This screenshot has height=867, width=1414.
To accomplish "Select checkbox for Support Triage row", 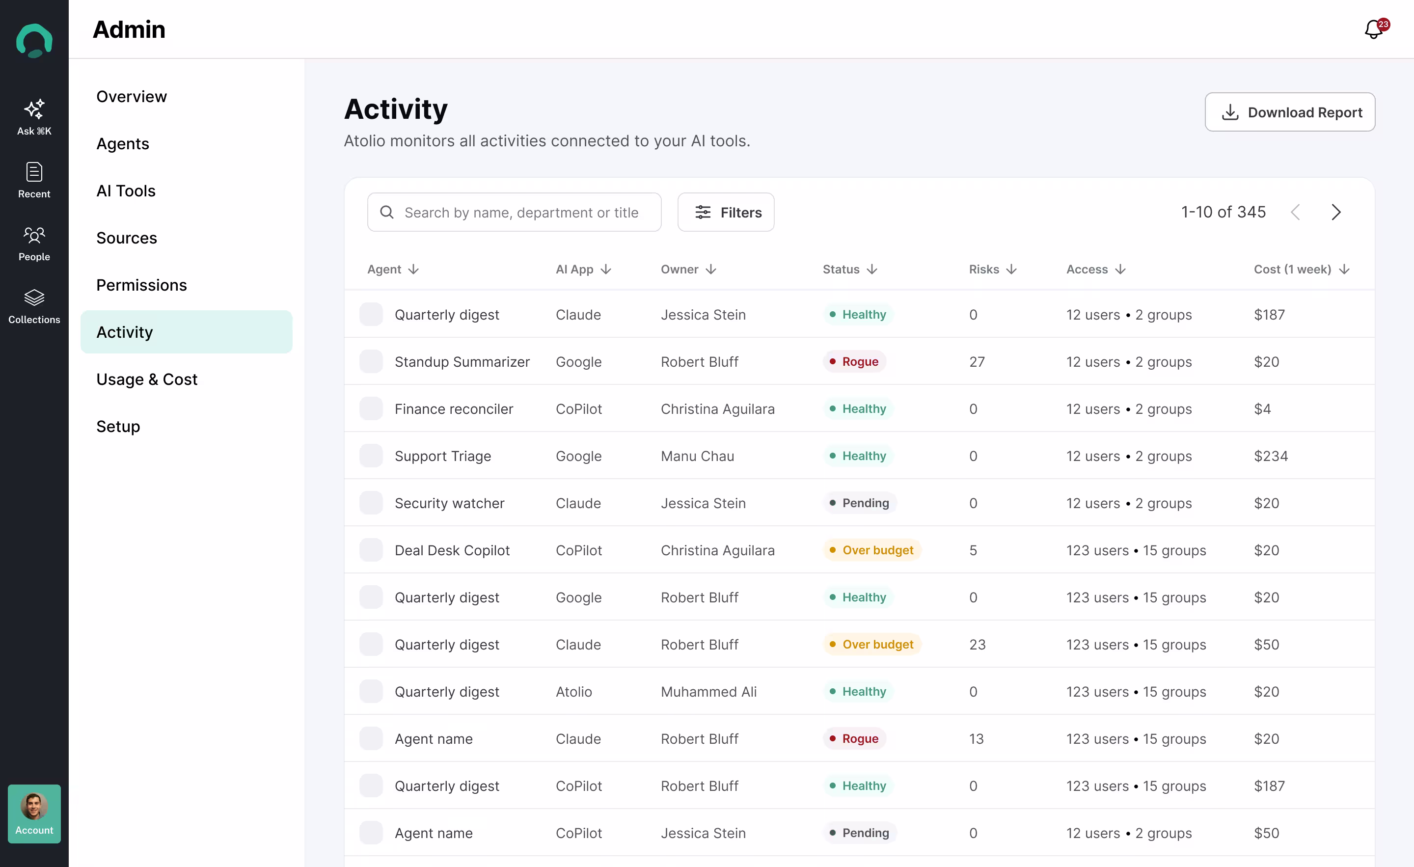I will pos(371,456).
